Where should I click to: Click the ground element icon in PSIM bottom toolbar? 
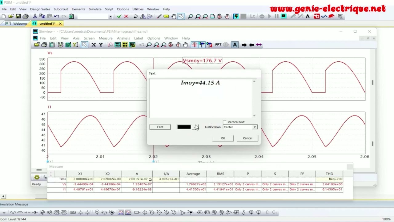(x=4, y=212)
